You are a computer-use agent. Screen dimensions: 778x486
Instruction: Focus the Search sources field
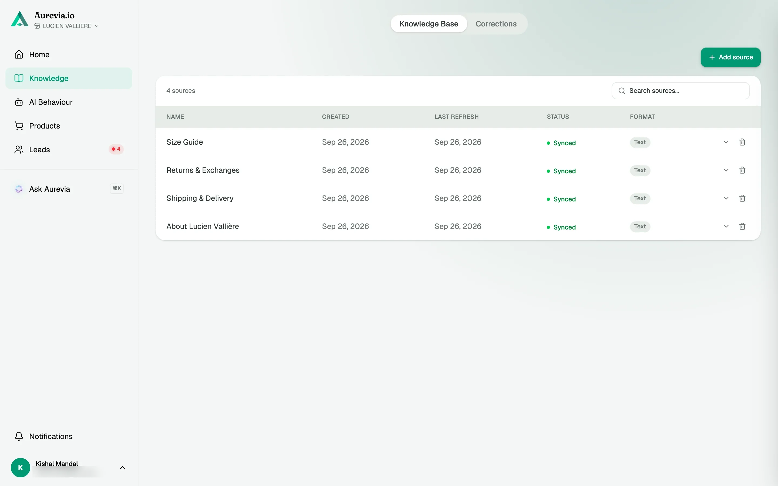[x=680, y=91]
